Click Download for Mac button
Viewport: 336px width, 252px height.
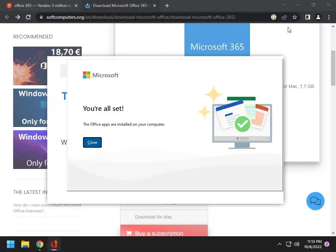point(164,217)
